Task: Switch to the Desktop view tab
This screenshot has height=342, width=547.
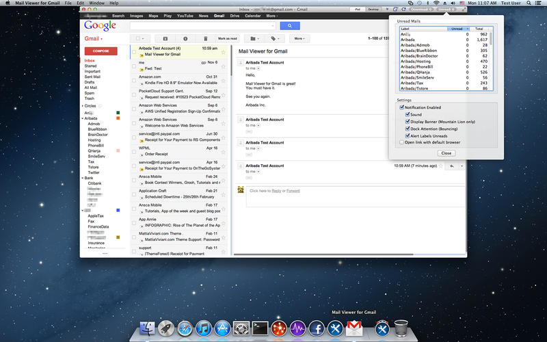Action: [373, 10]
